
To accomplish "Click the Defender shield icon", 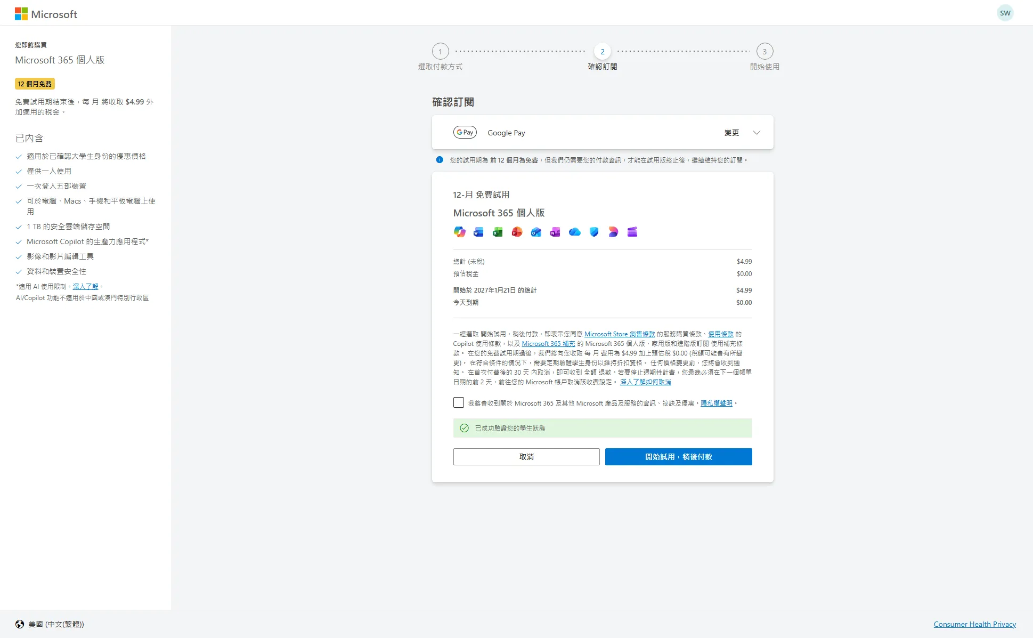I will (x=594, y=232).
